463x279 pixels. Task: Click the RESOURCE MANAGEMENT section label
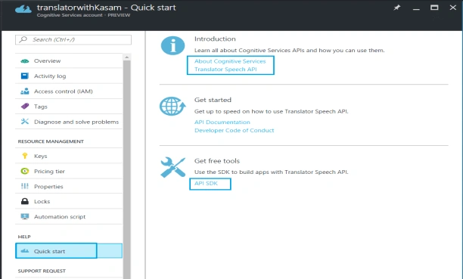tap(51, 141)
